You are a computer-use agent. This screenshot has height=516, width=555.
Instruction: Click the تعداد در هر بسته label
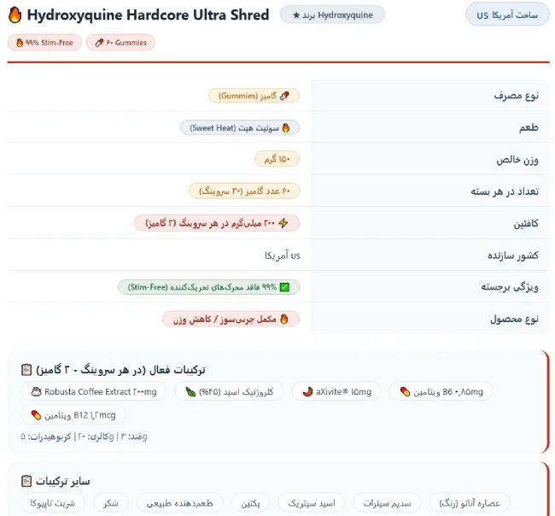pos(505,191)
